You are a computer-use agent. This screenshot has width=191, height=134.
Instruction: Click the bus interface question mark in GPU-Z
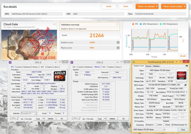click(187, 92)
